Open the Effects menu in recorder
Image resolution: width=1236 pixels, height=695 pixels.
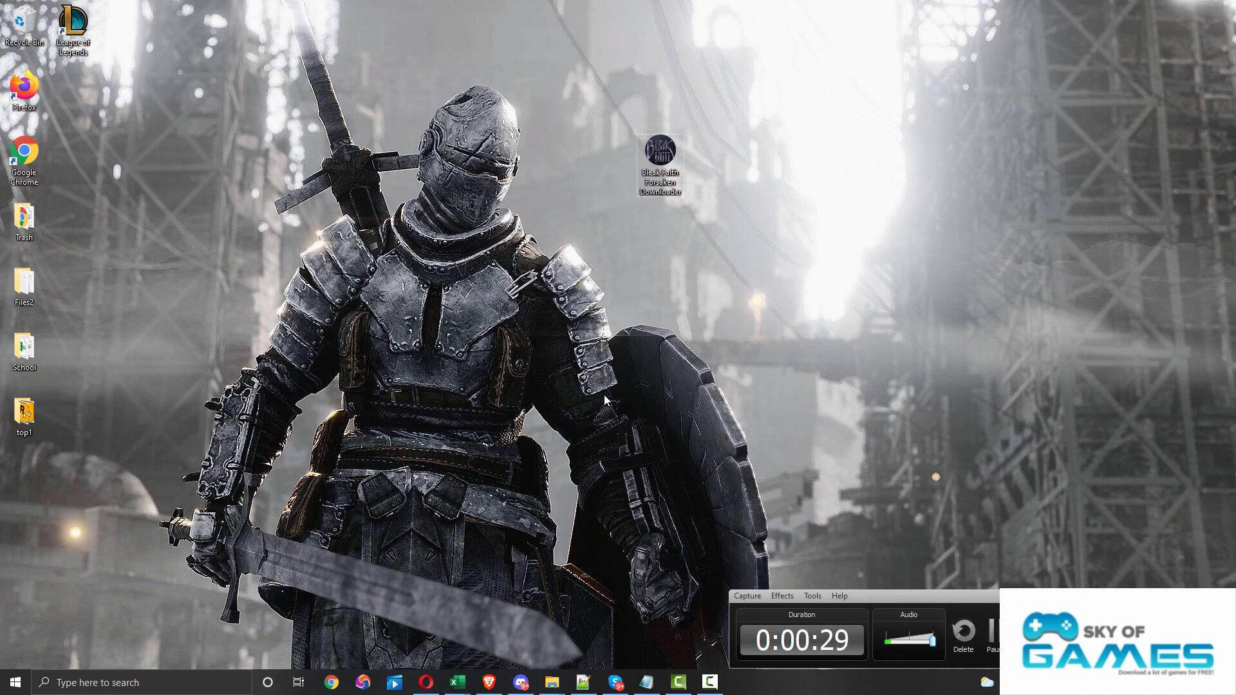(782, 596)
